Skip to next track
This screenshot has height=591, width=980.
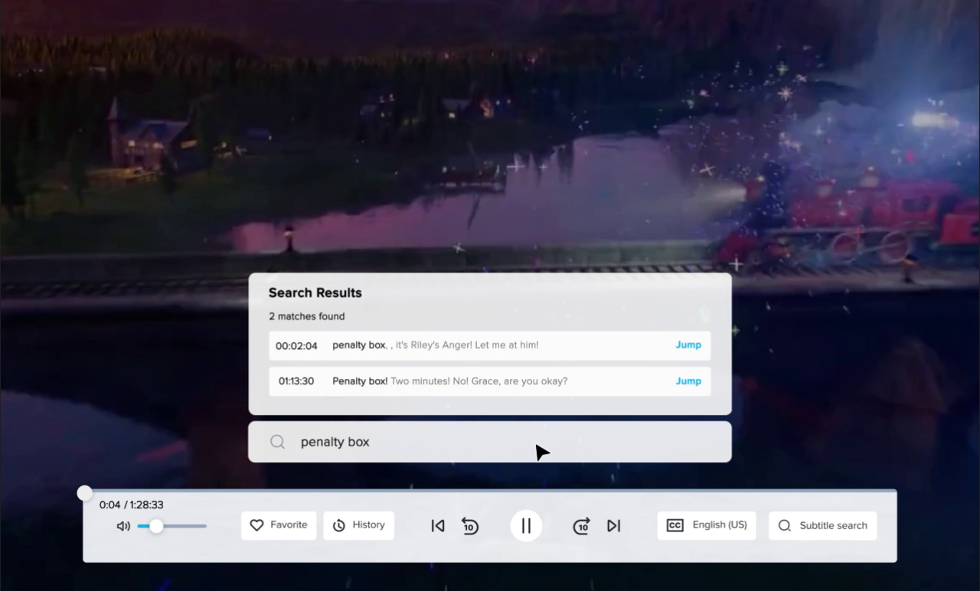(x=614, y=526)
